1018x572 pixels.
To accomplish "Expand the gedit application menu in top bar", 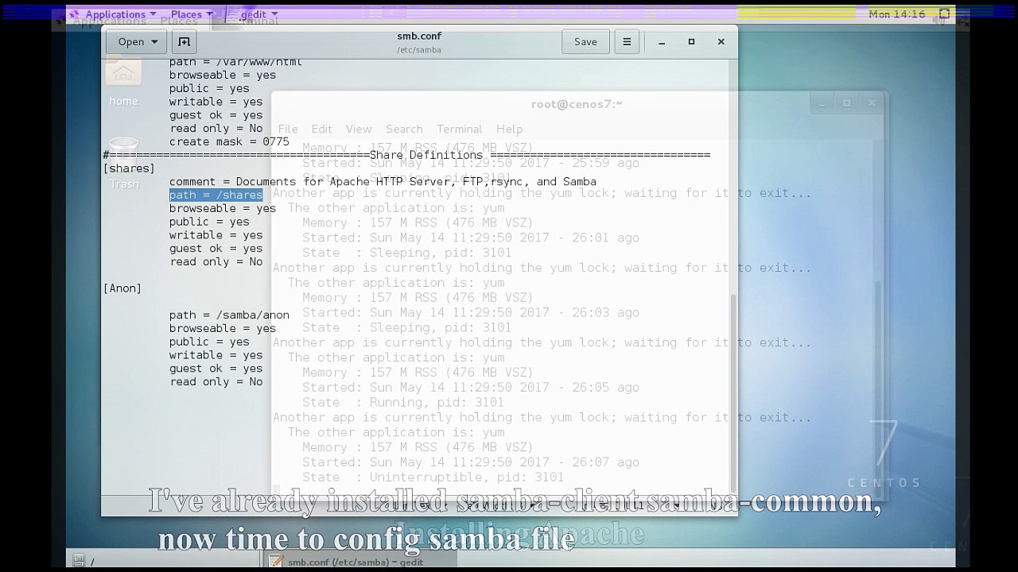I will pyautogui.click(x=253, y=14).
